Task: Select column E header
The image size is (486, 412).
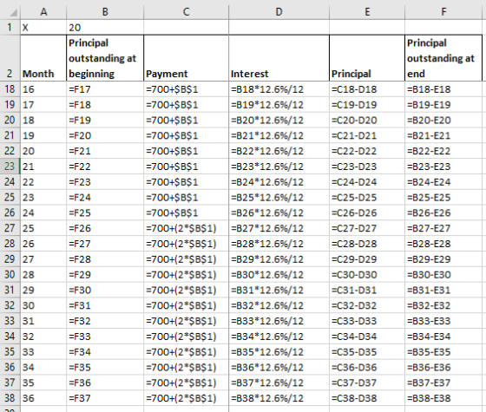Action: click(x=367, y=12)
